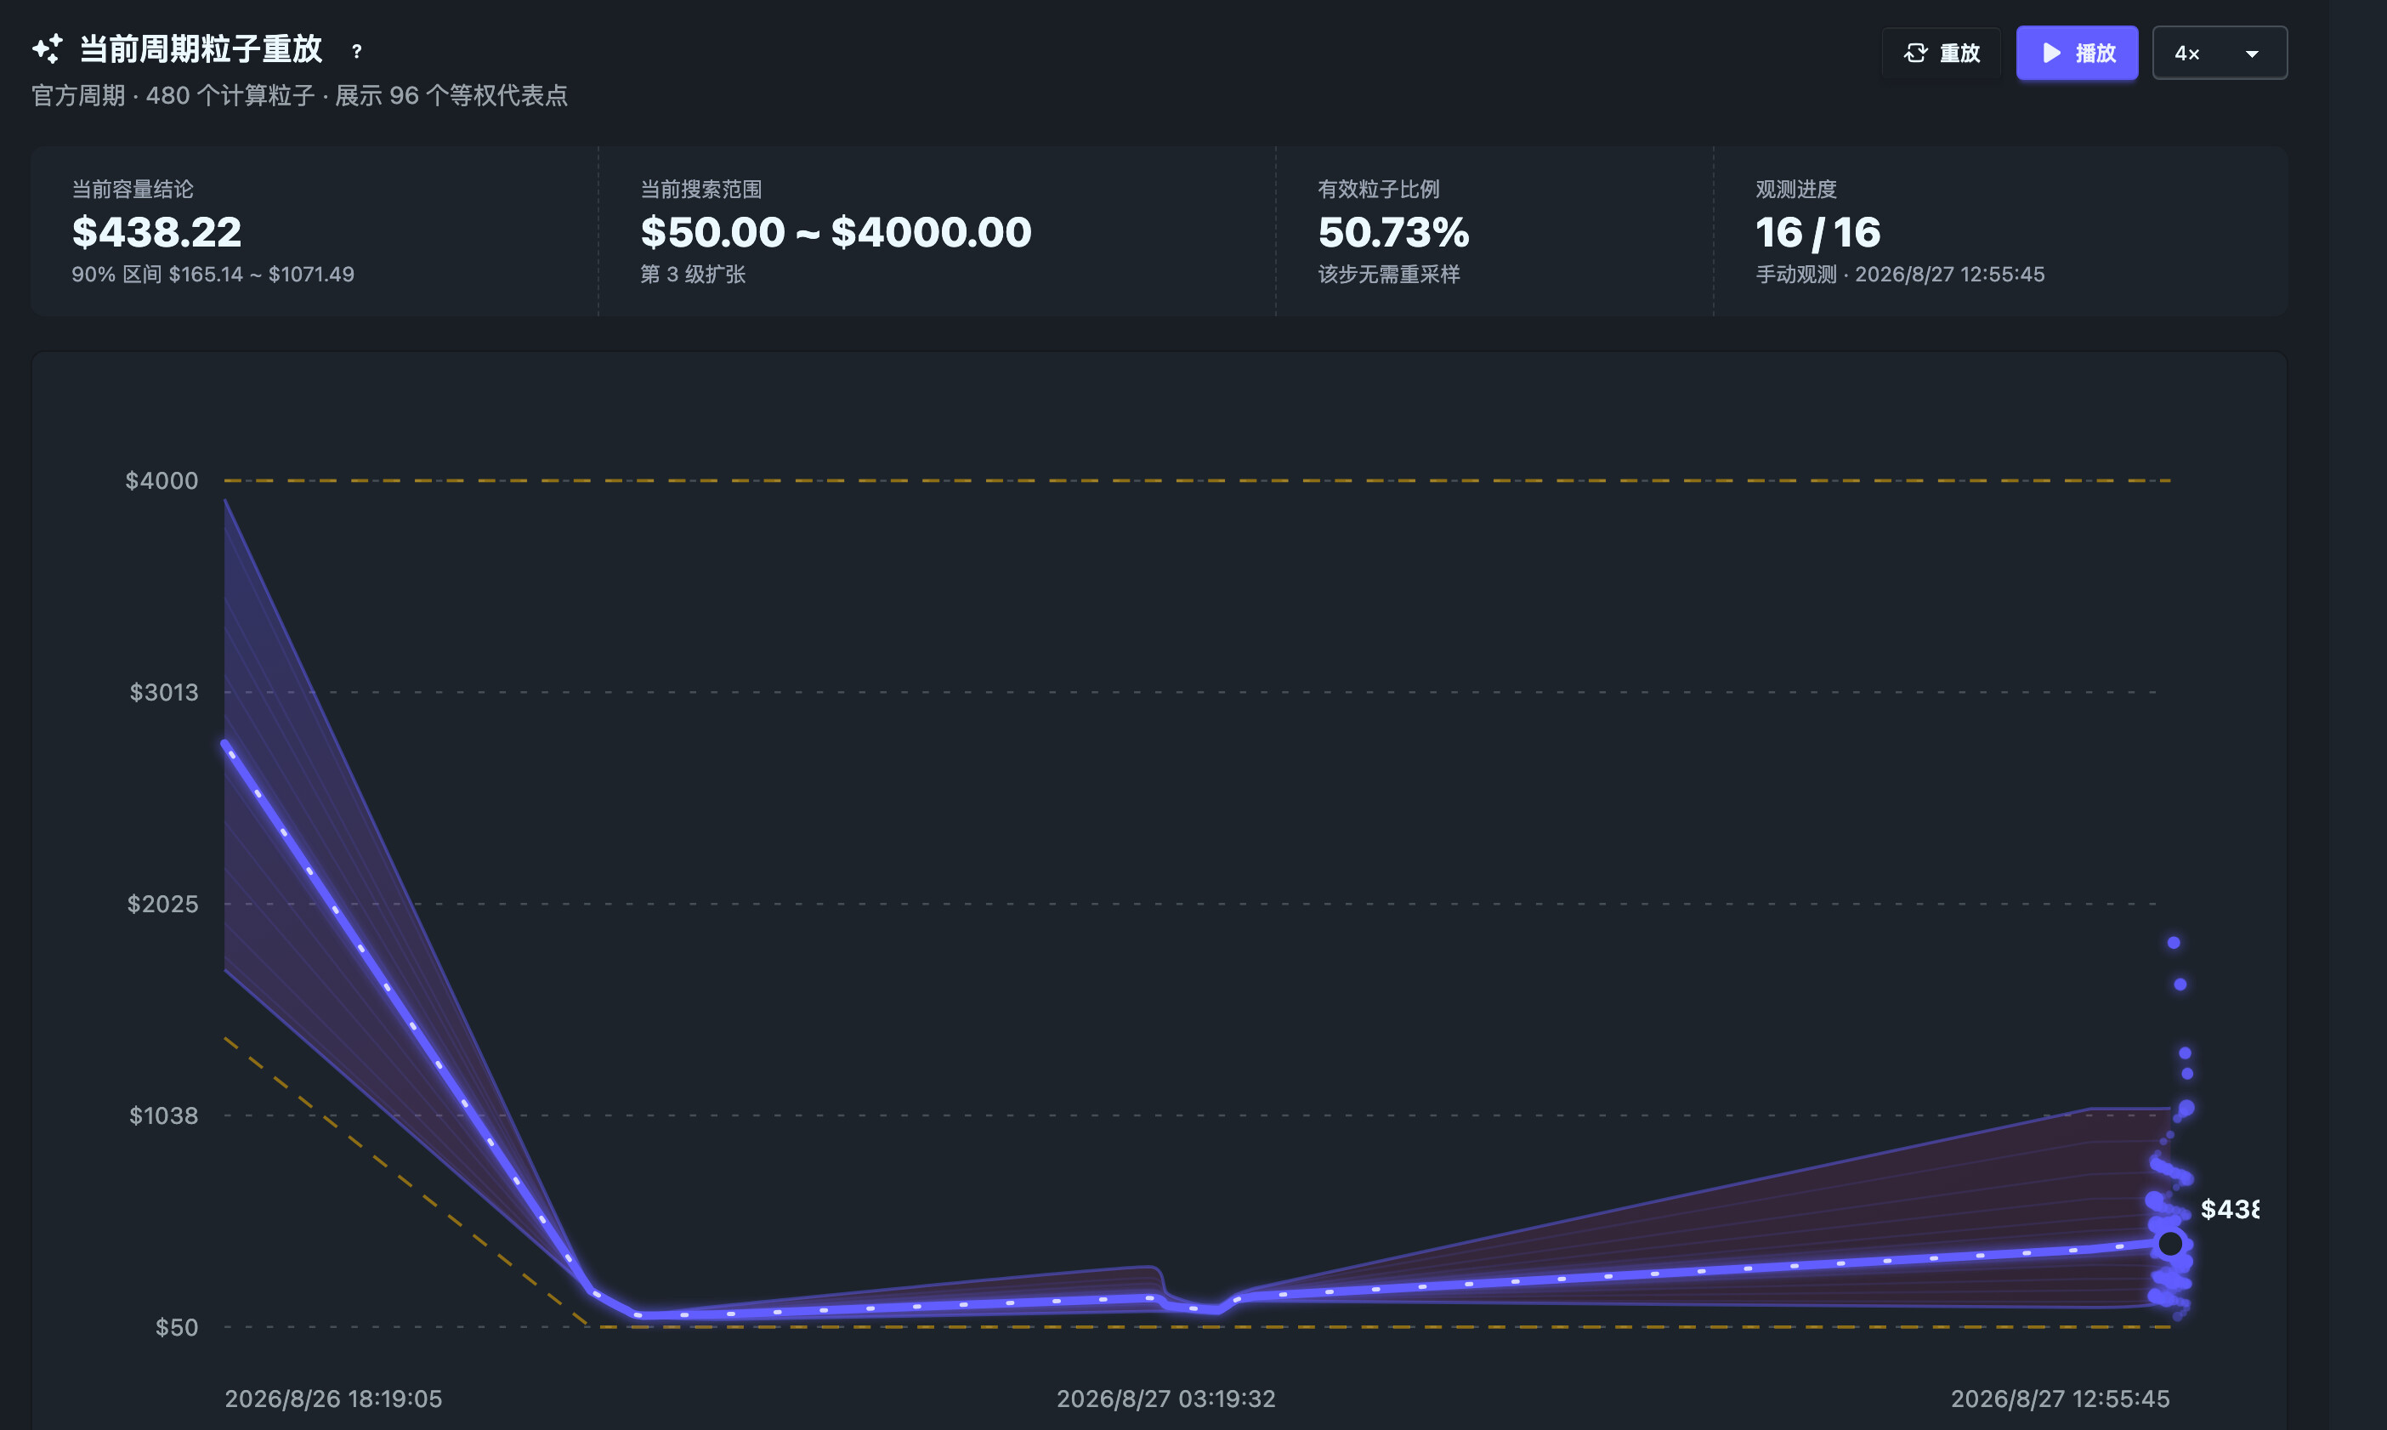
Task: Click the end timestamp 2026/8/27 12:55:45
Action: [2061, 1399]
